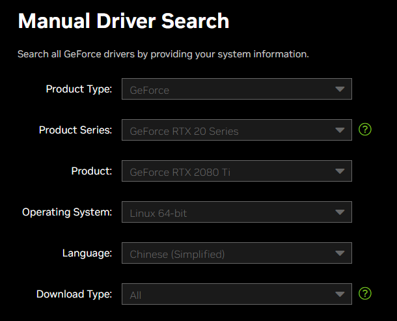The width and height of the screenshot is (397, 321).
Task: Click the 'Search all GeForce drivers' description text
Action: pyautogui.click(x=163, y=54)
